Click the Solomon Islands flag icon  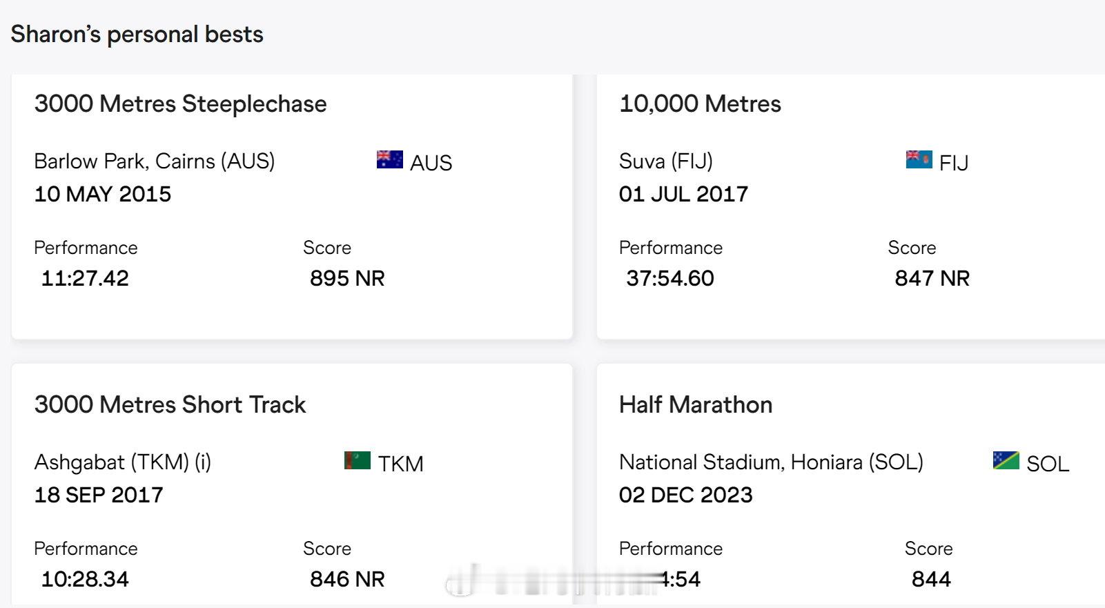coord(1006,460)
